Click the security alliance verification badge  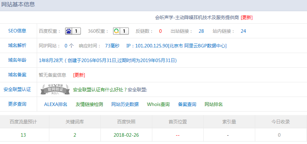coord(55,90)
